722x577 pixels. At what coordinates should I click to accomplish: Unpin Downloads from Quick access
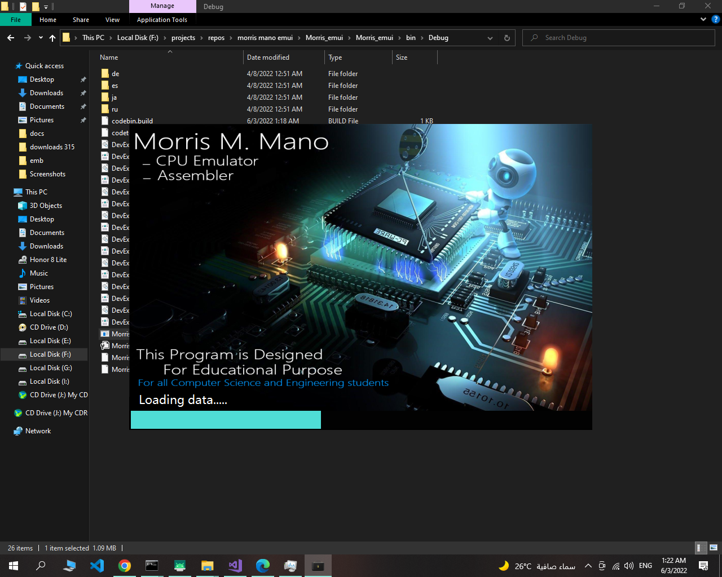[83, 93]
